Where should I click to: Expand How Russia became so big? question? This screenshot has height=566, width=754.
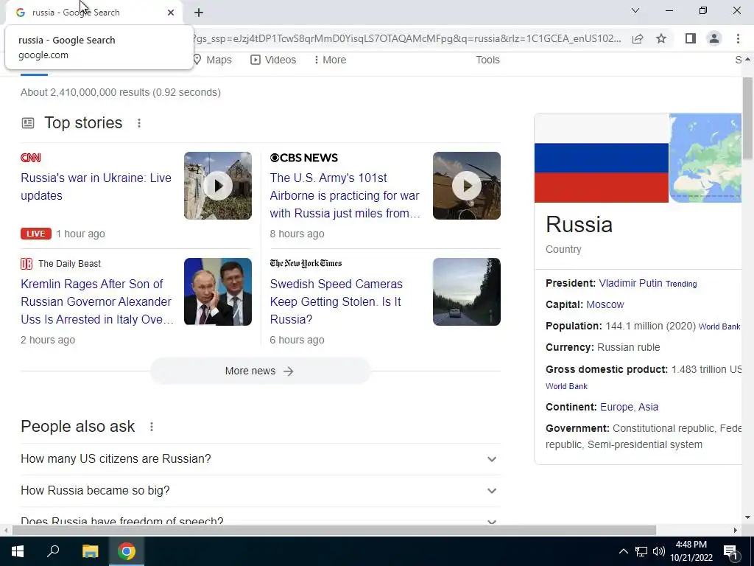point(260,490)
